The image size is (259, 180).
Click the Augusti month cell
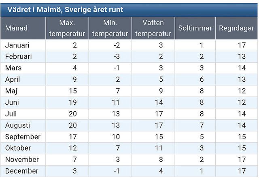23,125
